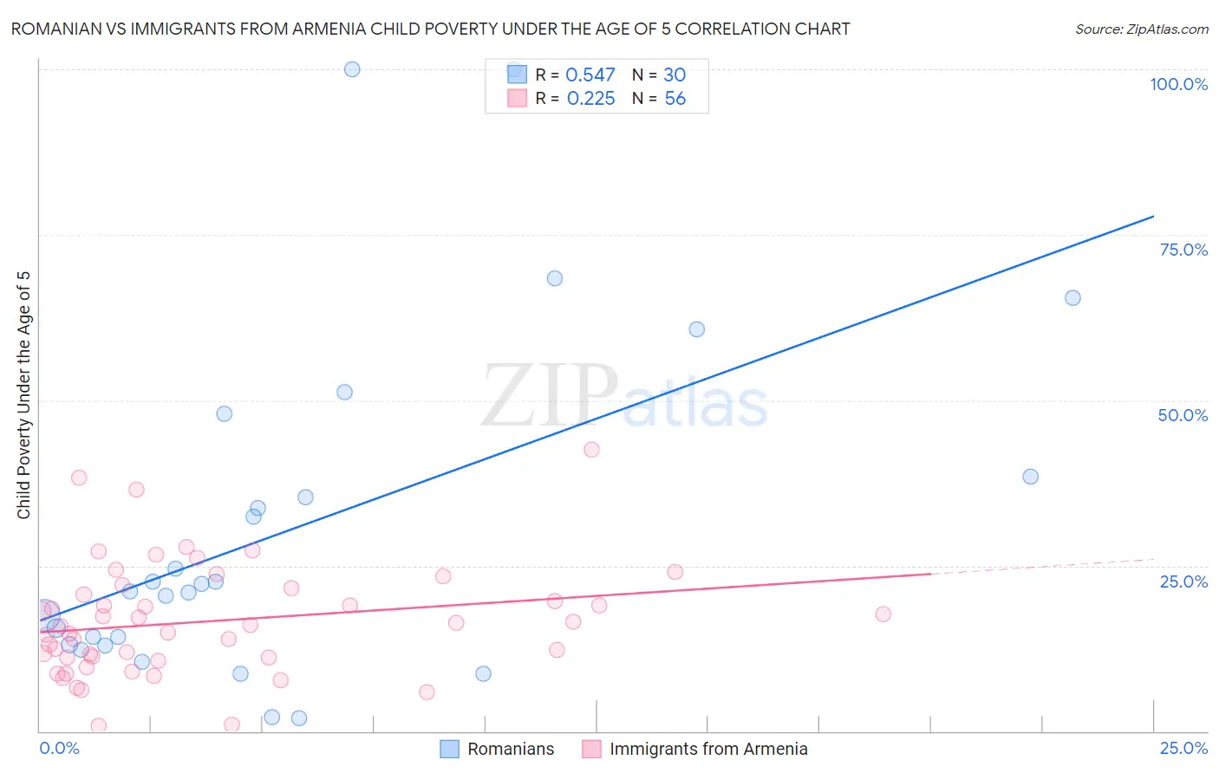Screen dimensions: 1219x773
Task: Click the blue swatch beside R = 0.547
Action: tap(517, 75)
